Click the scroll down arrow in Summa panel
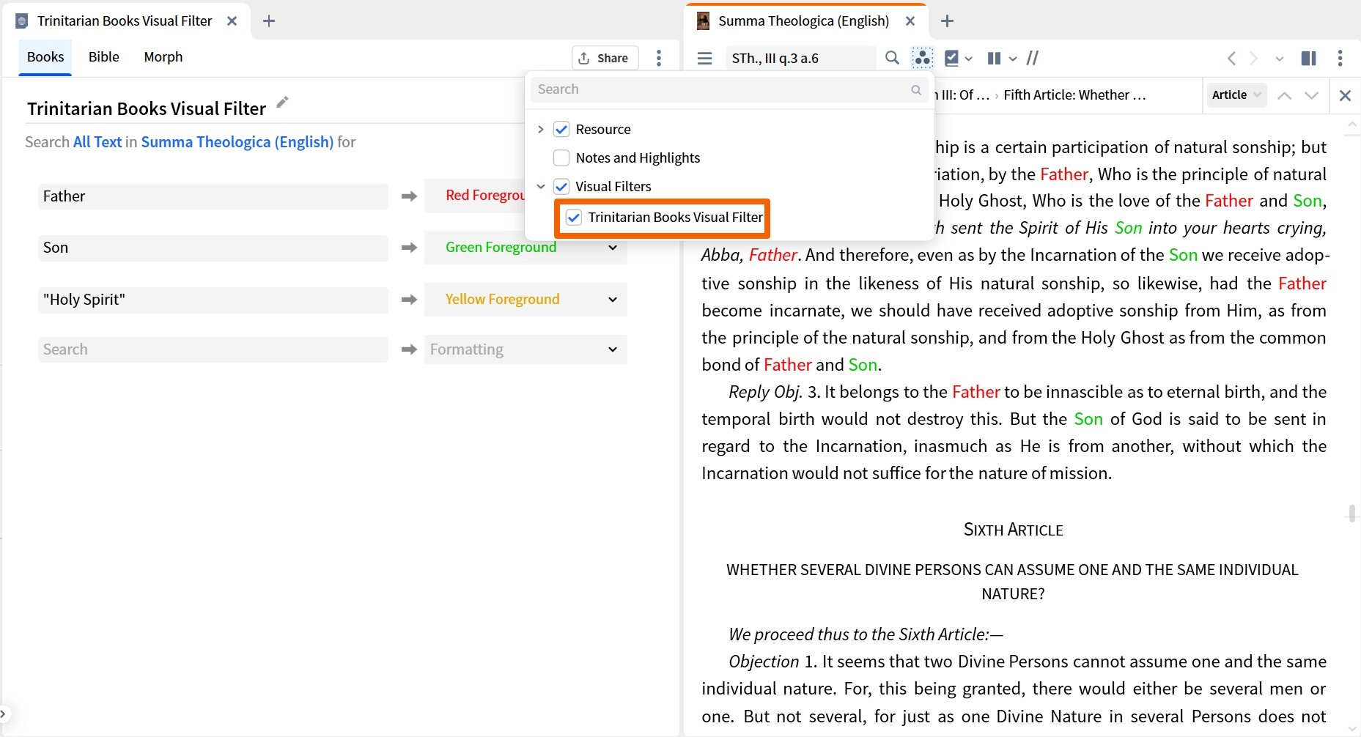Viewport: 1361px width, 737px height. click(x=1351, y=729)
